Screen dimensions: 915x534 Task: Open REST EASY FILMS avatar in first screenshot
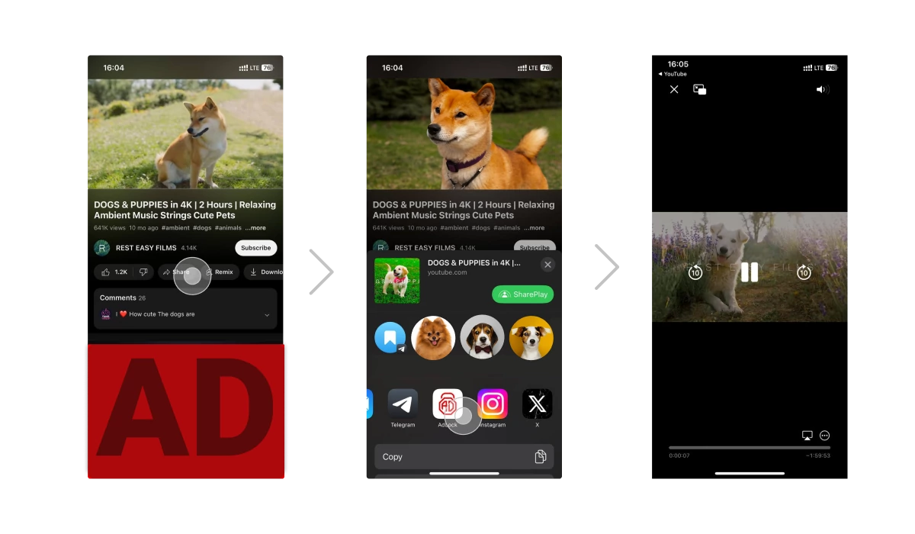102,248
